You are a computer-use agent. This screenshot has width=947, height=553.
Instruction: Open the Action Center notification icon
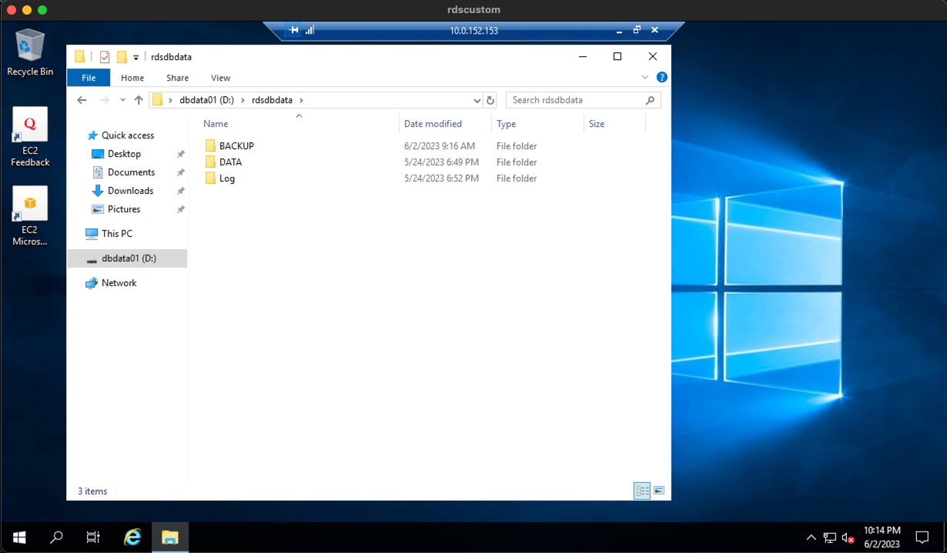(x=922, y=537)
